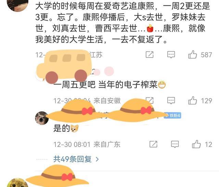Tap the 12-30 08:01 来自广东 timestamp
The image size is (219, 187).
(x=87, y=145)
